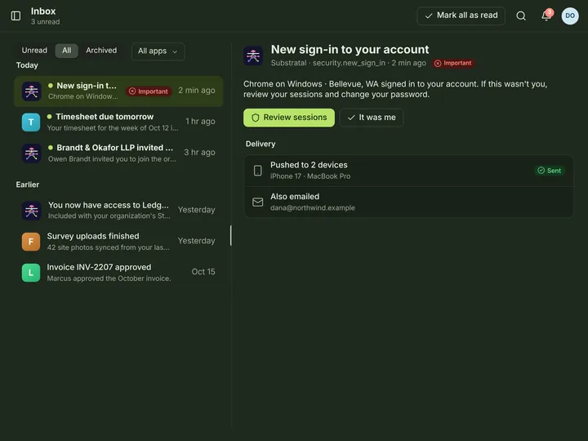The width and height of the screenshot is (588, 441).
Task: Click the Important badge in list item
Action: (149, 91)
